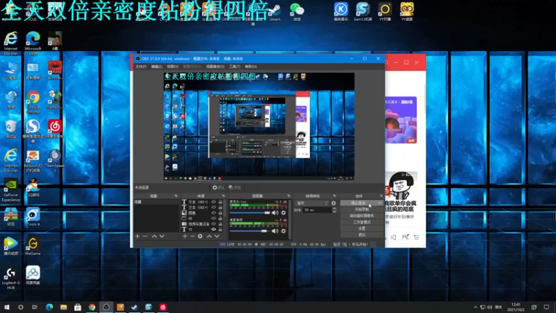Image resolution: width=556 pixels, height=313 pixels.
Task: Open the Windows Start menu
Action: (x=7, y=307)
